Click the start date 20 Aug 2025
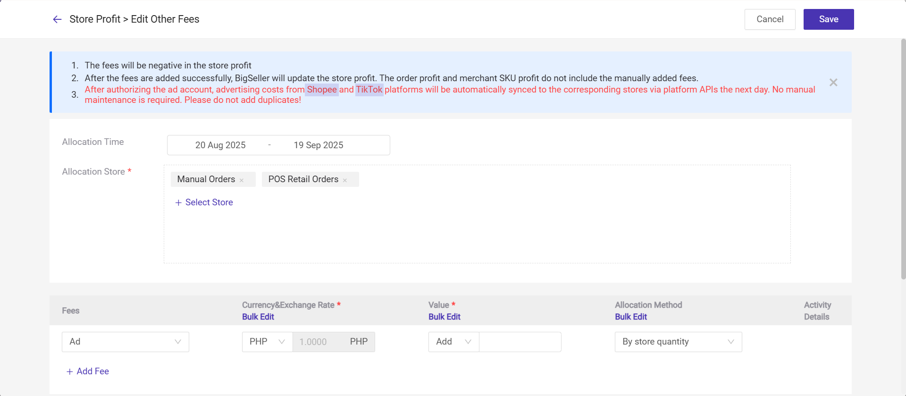906x396 pixels. pyautogui.click(x=220, y=145)
